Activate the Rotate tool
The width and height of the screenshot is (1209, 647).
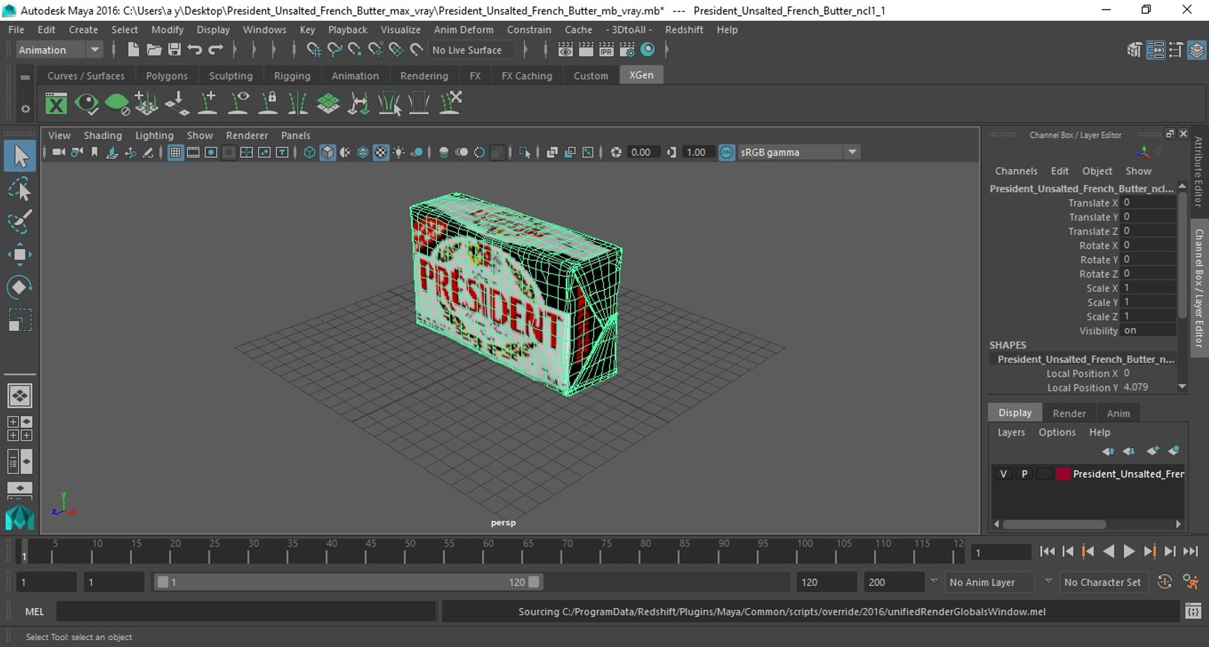tap(20, 287)
